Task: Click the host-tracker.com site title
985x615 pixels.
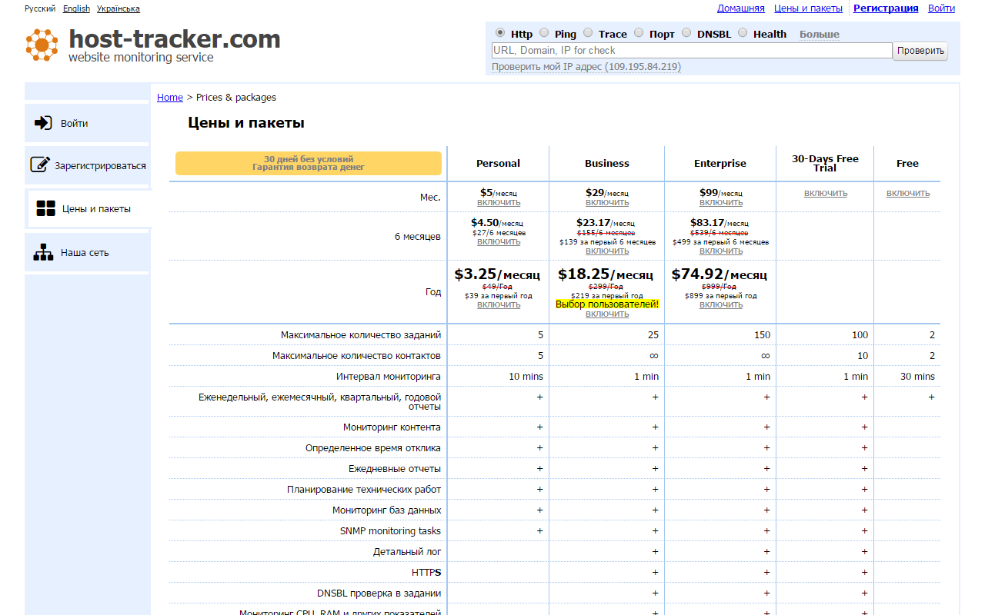Action: 175,38
